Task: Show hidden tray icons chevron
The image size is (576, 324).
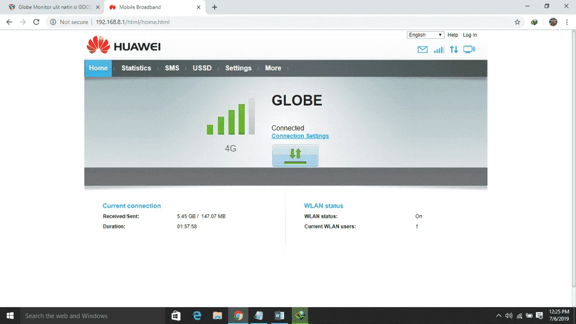Action: coord(499,316)
